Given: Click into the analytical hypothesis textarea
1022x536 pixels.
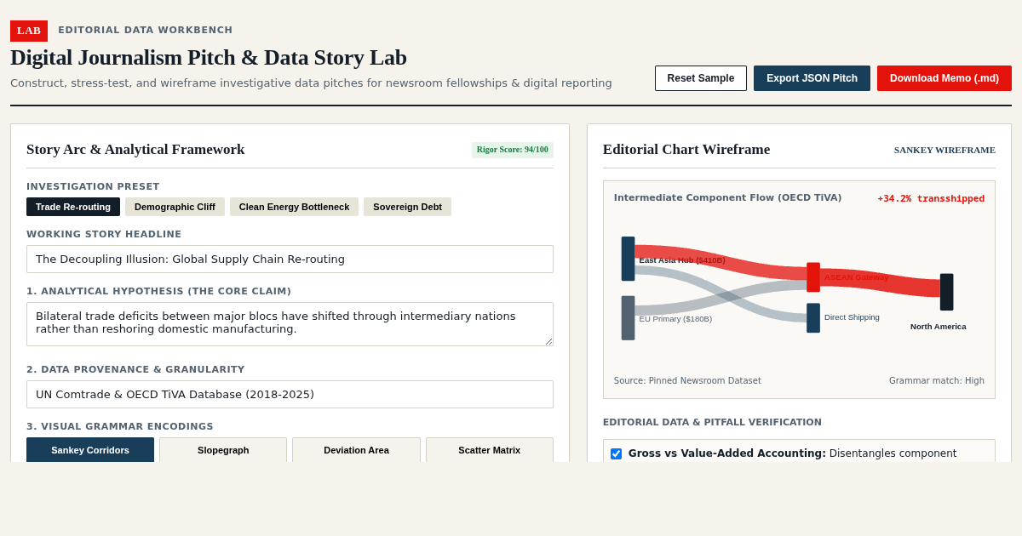Looking at the screenshot, I should coord(290,324).
